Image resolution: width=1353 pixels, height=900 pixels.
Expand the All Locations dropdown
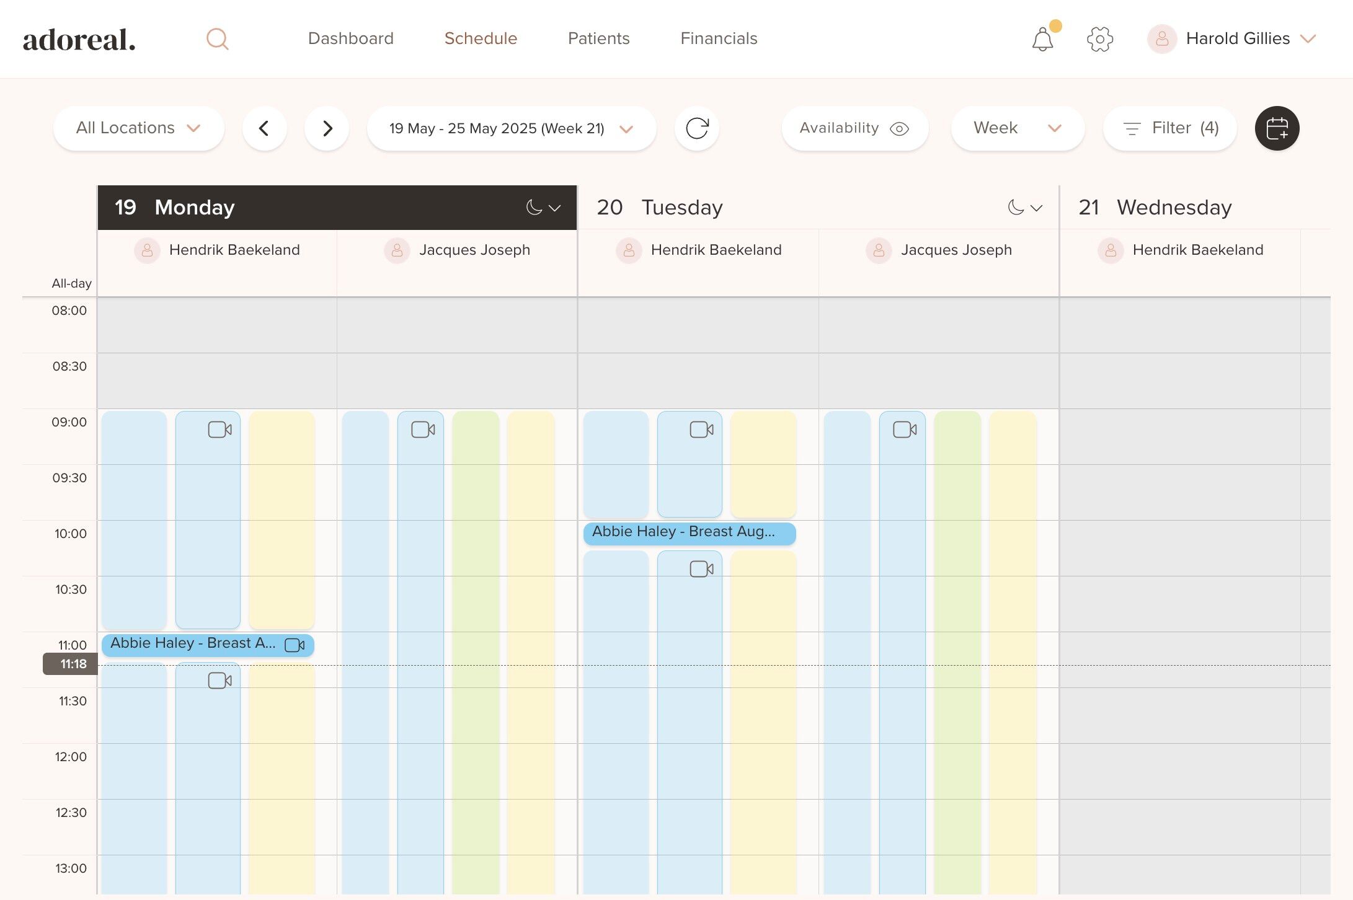click(x=138, y=128)
